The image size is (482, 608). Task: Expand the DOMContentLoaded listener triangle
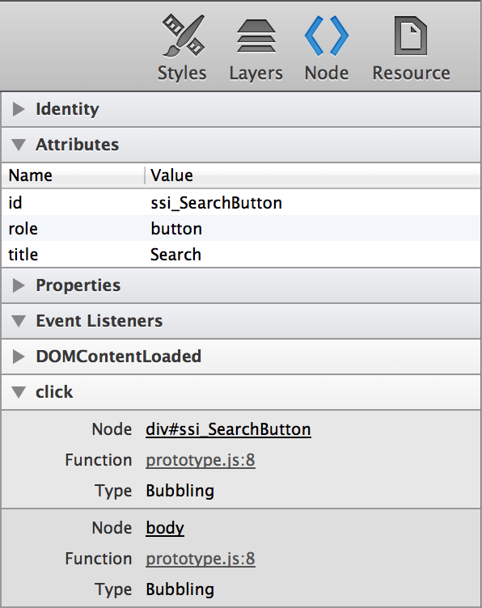(19, 357)
